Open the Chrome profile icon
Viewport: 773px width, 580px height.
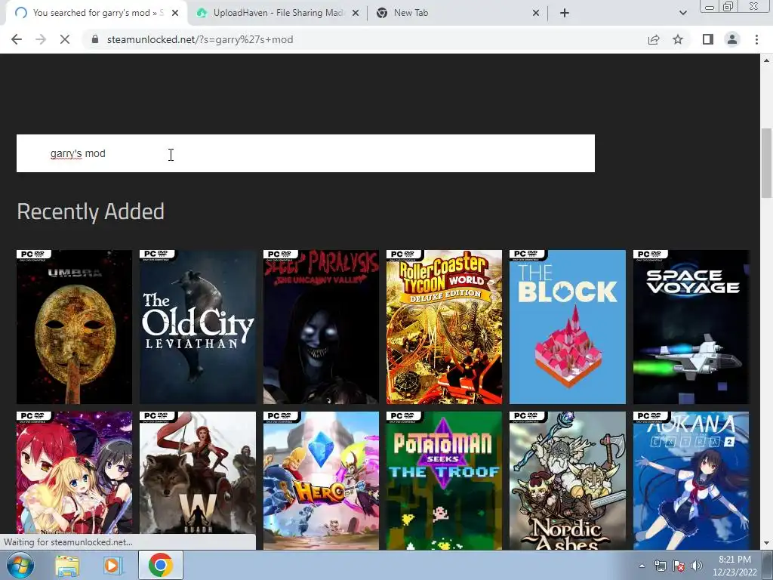[732, 39]
